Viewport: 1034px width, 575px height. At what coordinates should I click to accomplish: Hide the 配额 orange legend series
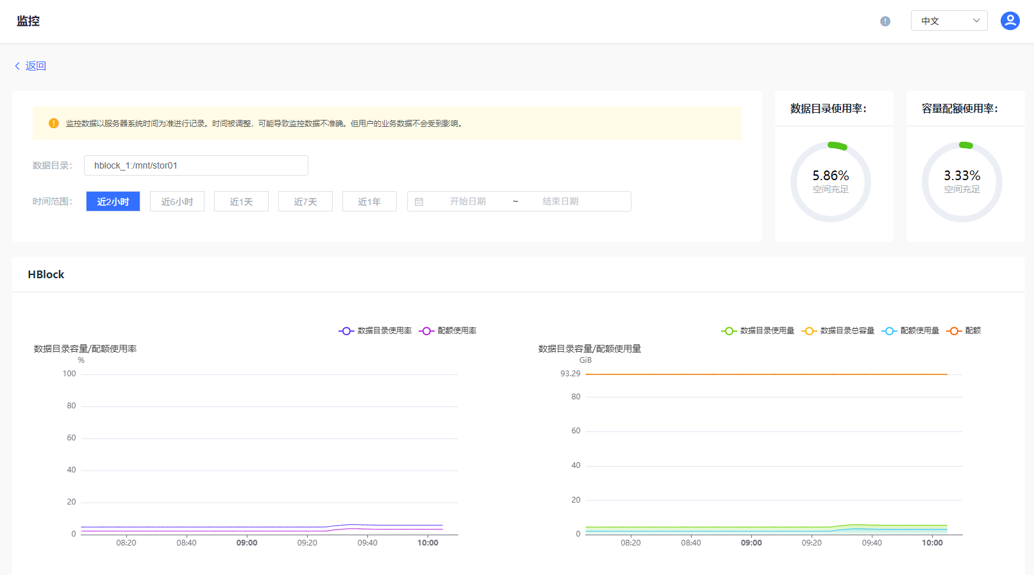pyautogui.click(x=964, y=331)
